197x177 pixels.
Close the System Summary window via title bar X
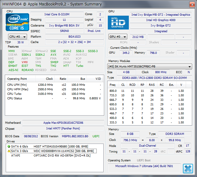point(192,5)
